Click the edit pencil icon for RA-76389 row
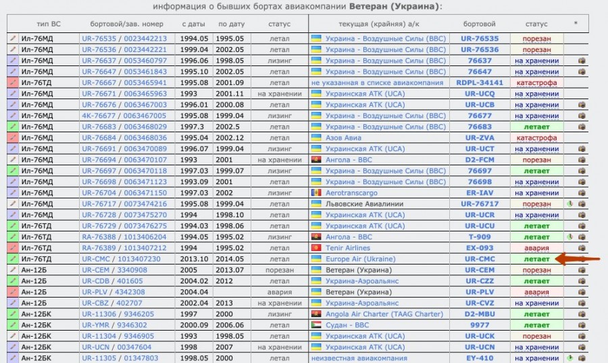Viewport: 608px width, 363px height. (x=13, y=248)
